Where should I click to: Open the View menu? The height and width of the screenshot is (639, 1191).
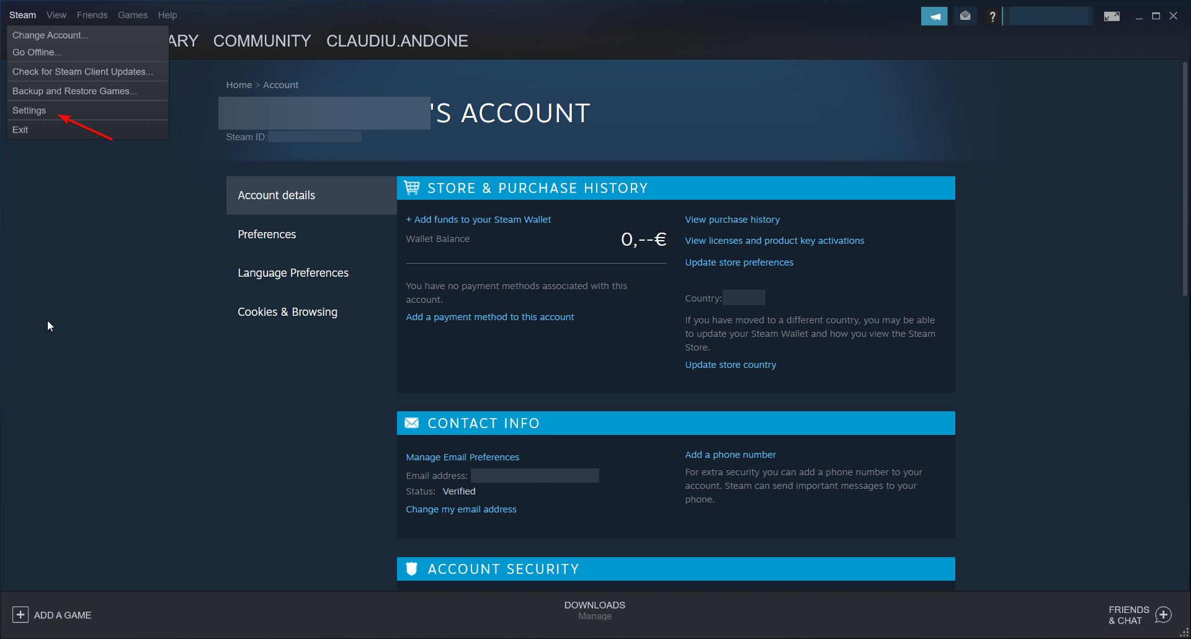click(56, 15)
